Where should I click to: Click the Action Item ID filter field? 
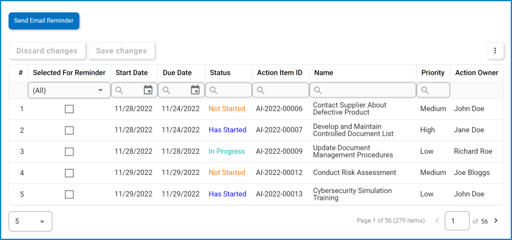[x=285, y=90]
